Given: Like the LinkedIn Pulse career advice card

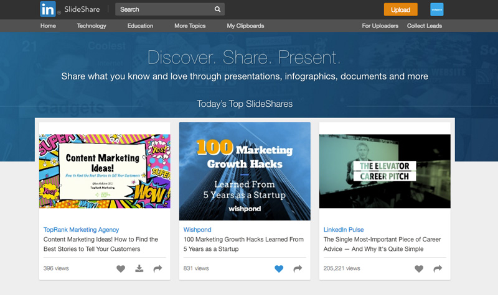Looking at the screenshot, I should click(x=419, y=269).
